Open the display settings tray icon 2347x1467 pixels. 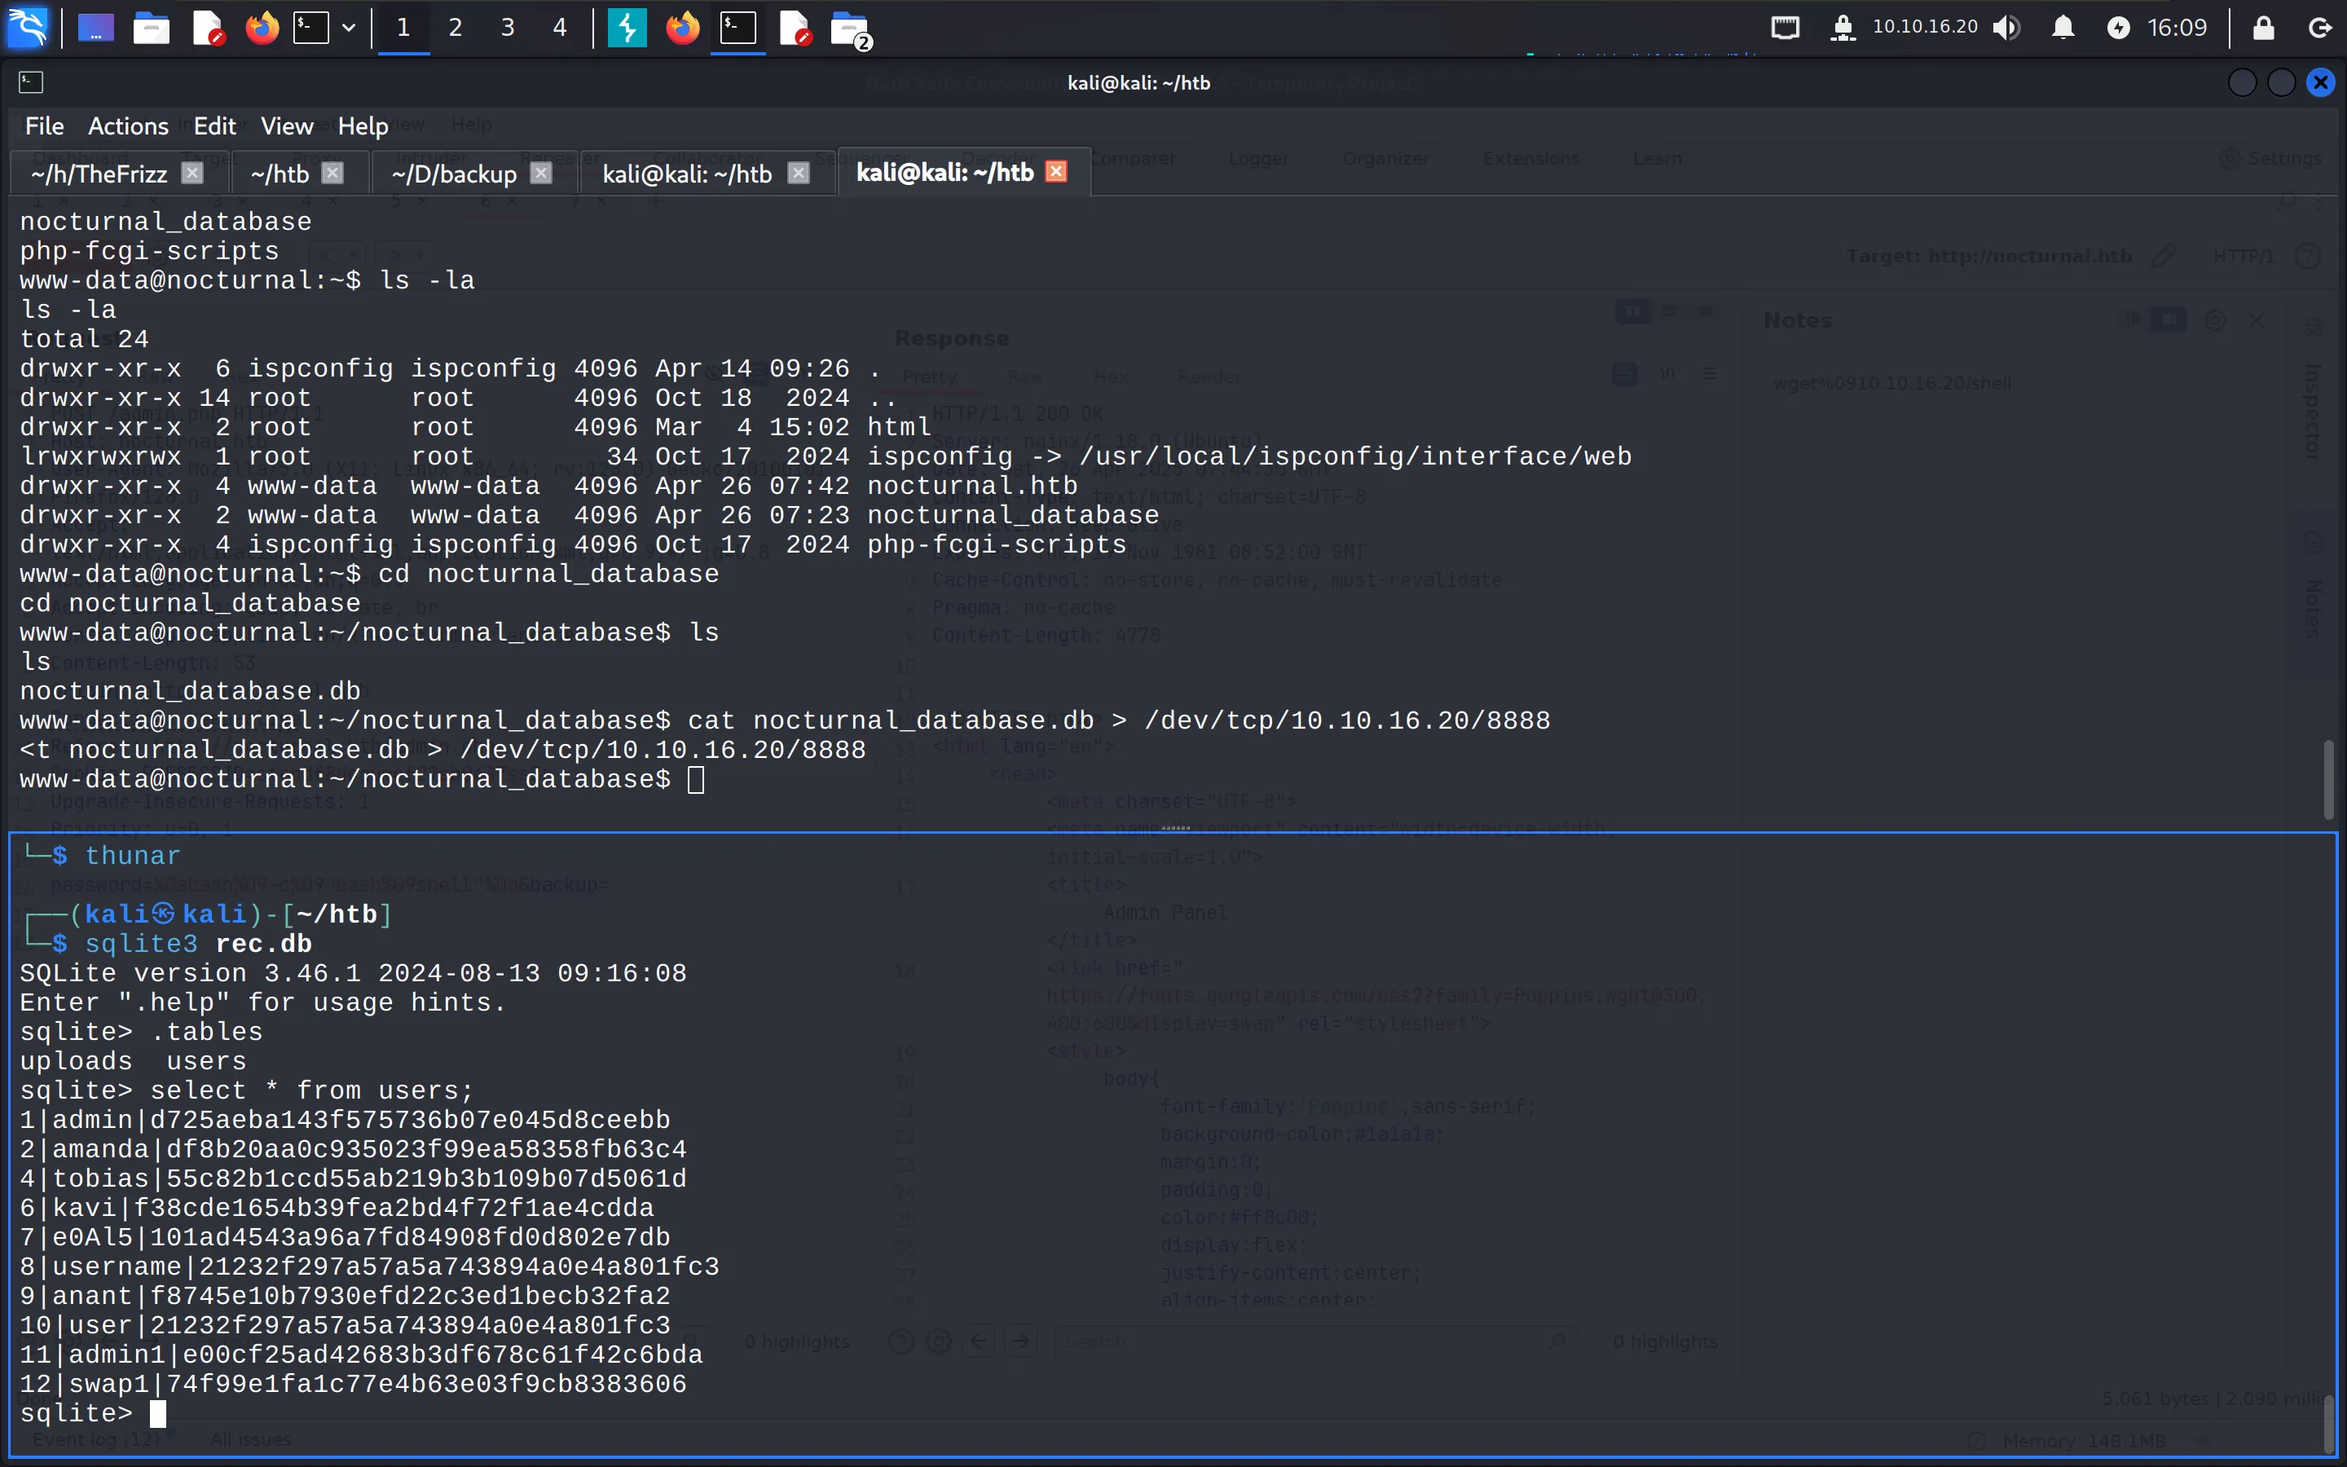[1786, 27]
